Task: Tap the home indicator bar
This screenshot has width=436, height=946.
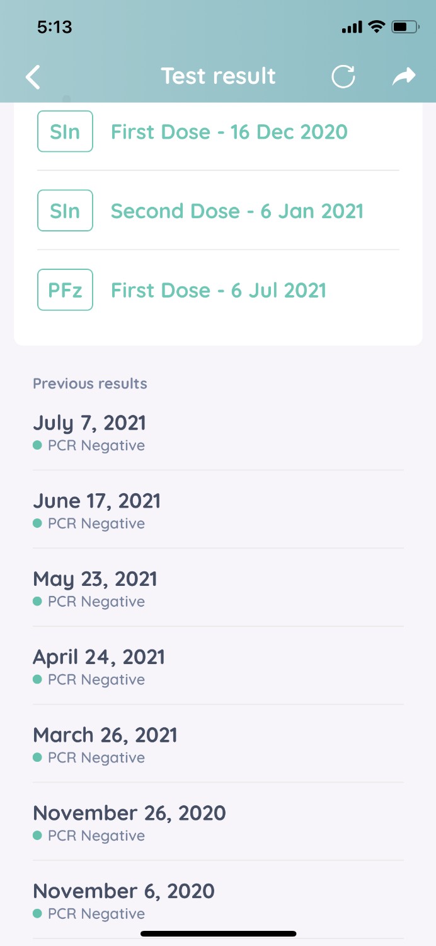Action: [218, 933]
